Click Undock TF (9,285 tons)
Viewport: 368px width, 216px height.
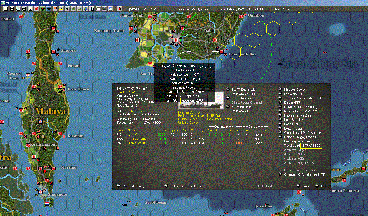[x=301, y=107]
